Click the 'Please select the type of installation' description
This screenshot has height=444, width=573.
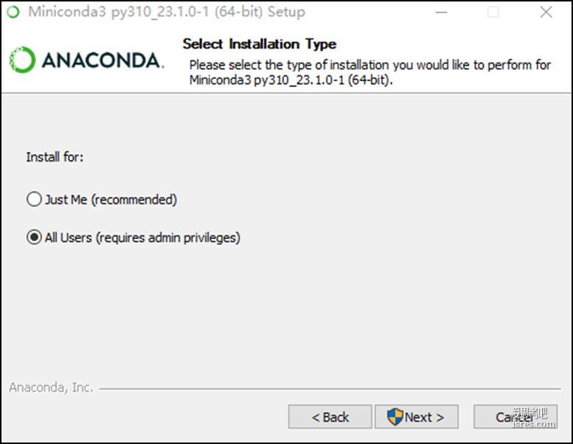pyautogui.click(x=369, y=72)
